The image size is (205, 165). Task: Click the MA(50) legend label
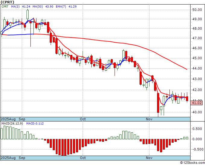[38, 7]
